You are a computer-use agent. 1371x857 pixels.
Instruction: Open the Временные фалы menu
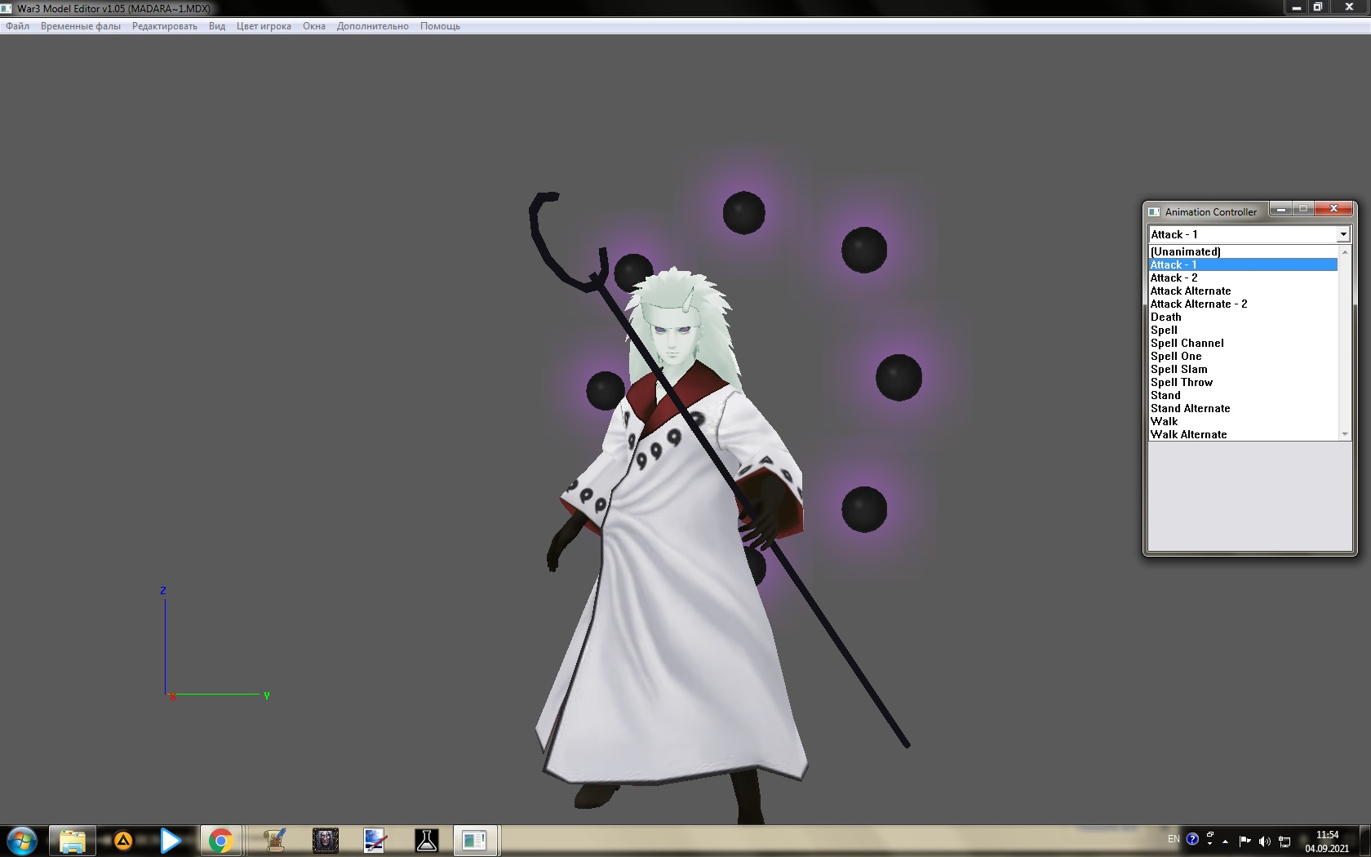tap(81, 26)
